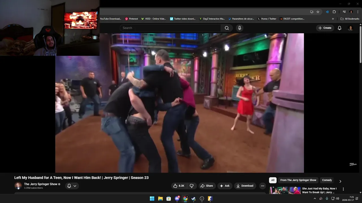Open YouTube notifications bell in header

coord(339,28)
